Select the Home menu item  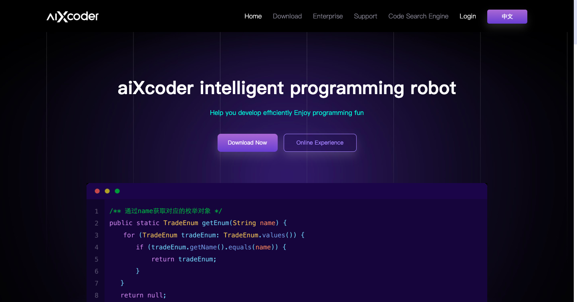point(253,16)
